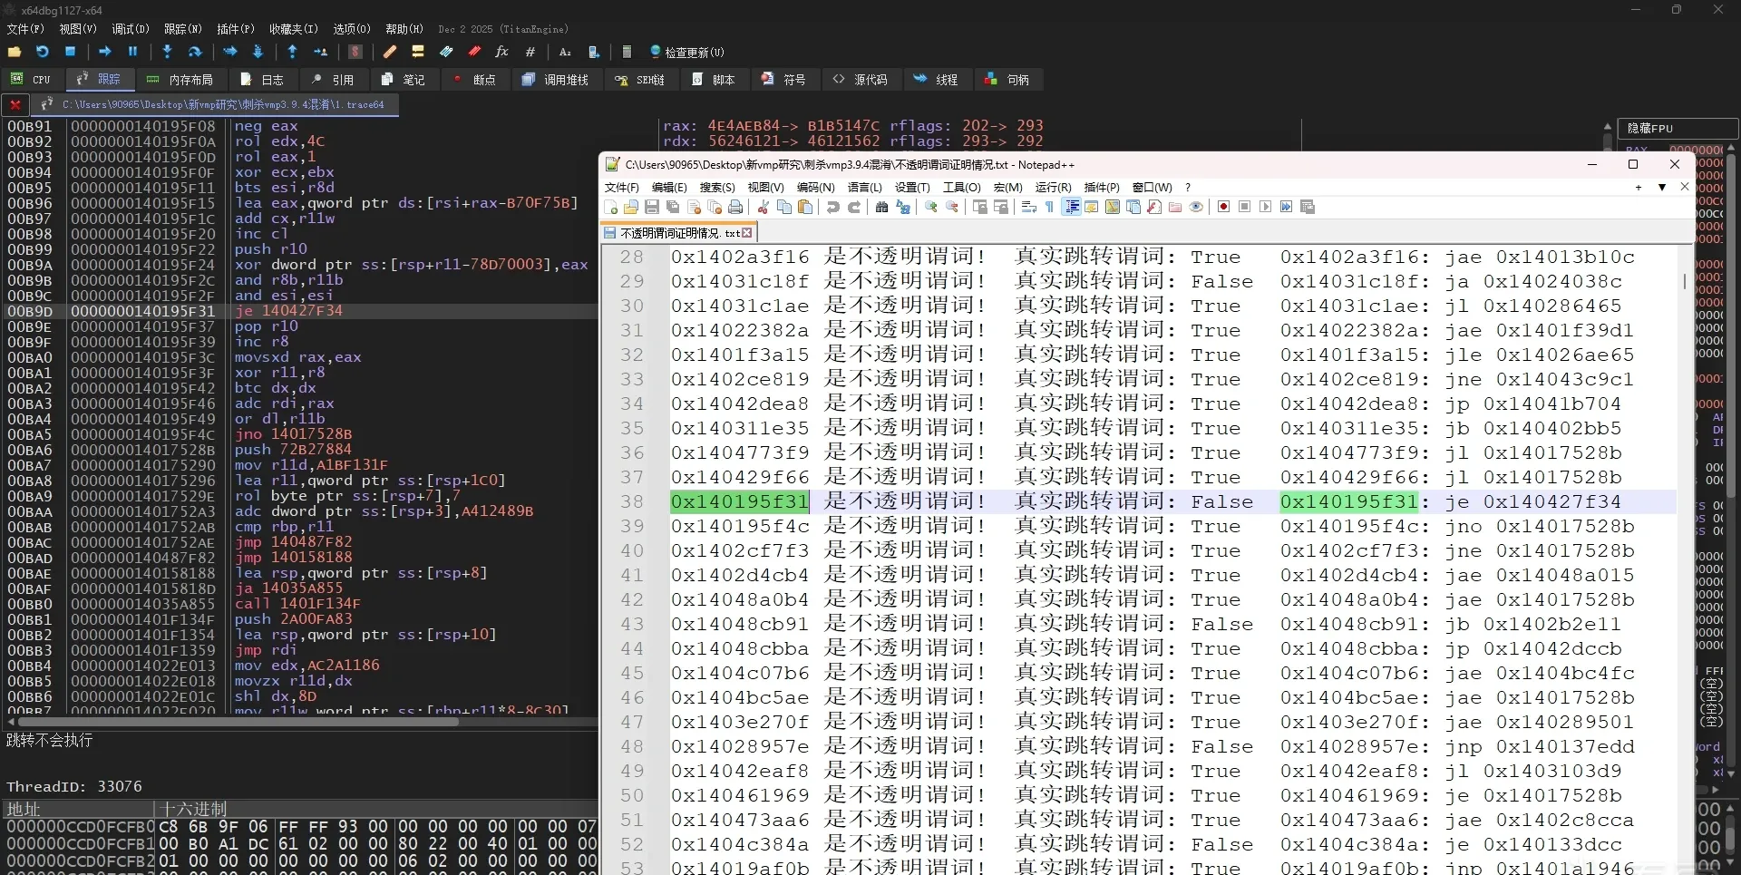Open the calculator icon in x64dbg

click(627, 52)
